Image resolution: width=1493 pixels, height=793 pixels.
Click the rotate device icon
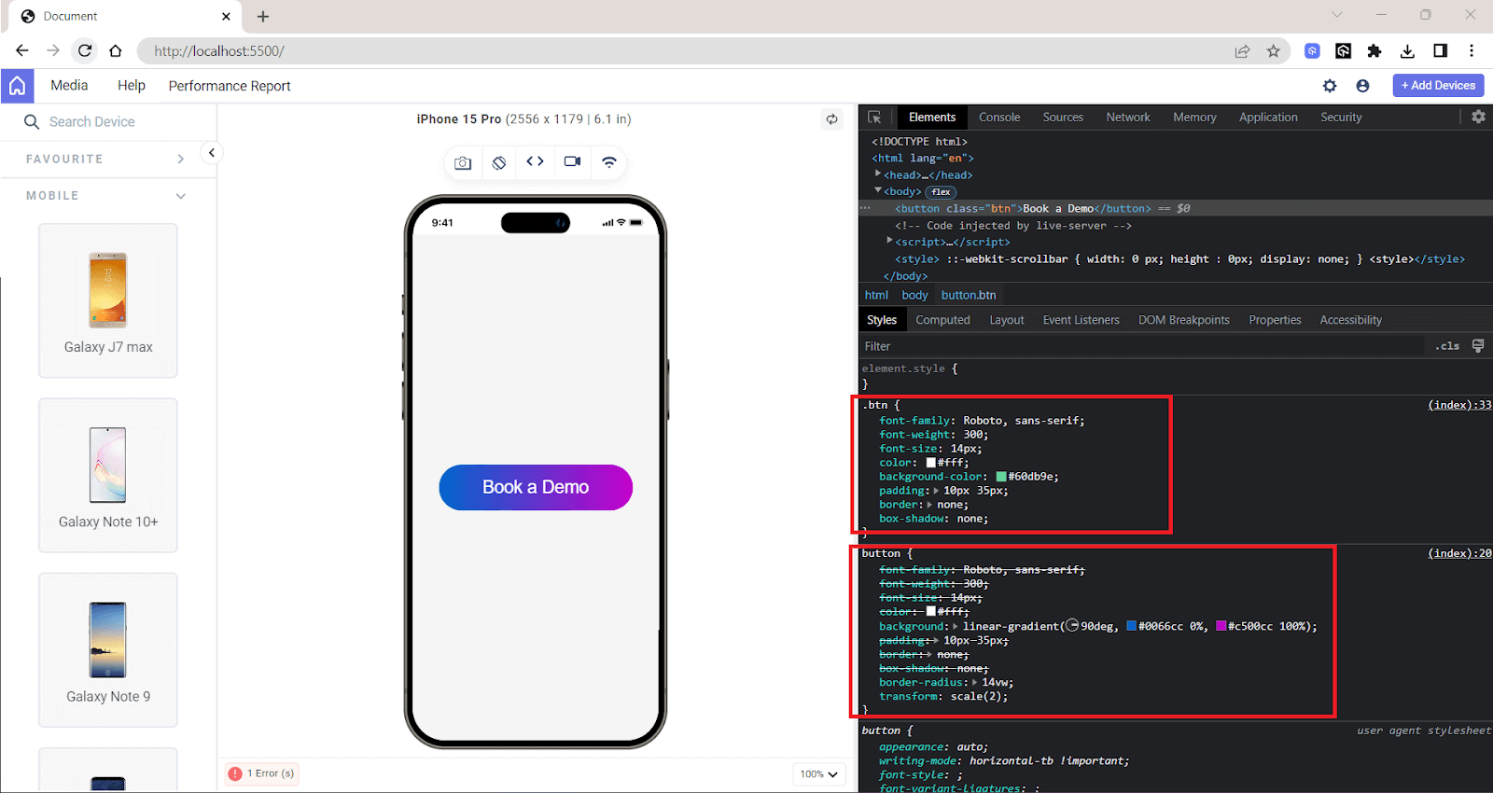[499, 162]
